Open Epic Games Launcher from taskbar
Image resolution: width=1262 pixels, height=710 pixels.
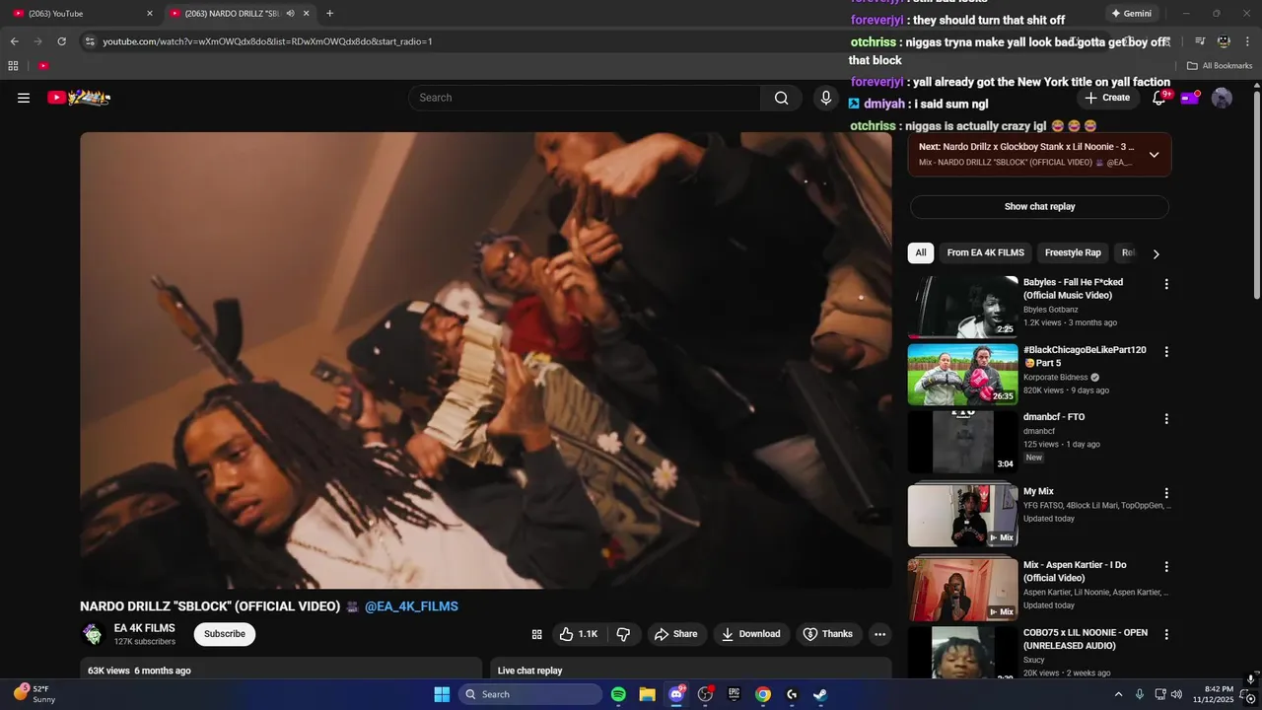(734, 694)
